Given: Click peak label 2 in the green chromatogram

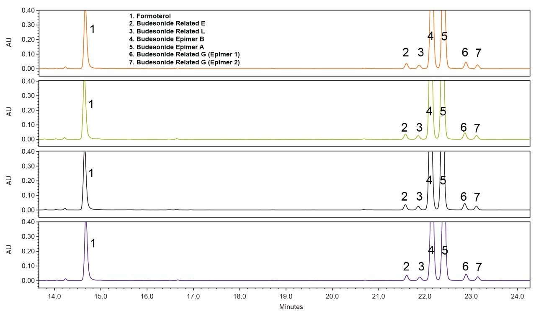Looking at the screenshot, I should tap(404, 127).
